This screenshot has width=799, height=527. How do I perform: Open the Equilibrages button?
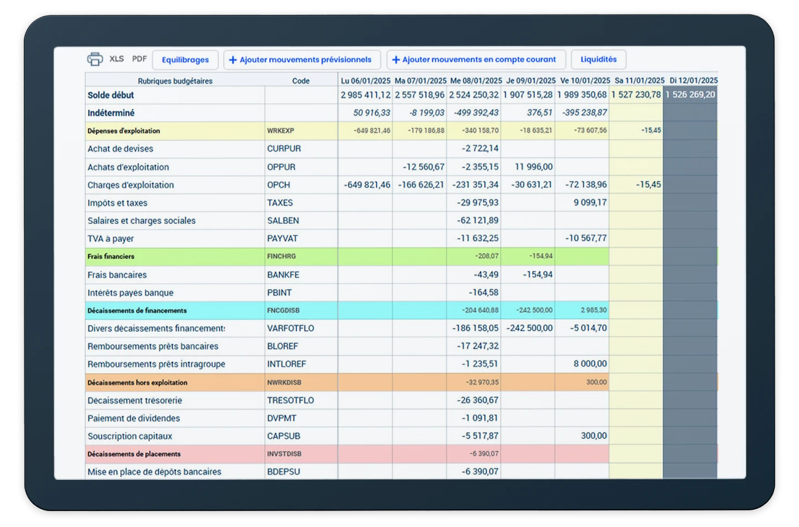185,60
